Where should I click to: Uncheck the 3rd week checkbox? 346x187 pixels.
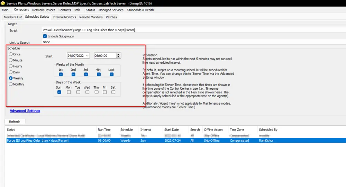(x=86, y=74)
